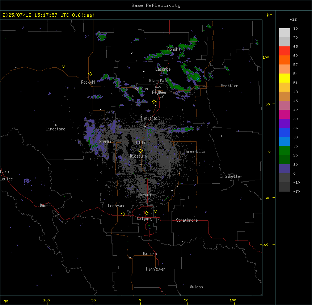The image size is (312, 305).
Task: Select the Olds label
Action: pyautogui.click(x=140, y=143)
